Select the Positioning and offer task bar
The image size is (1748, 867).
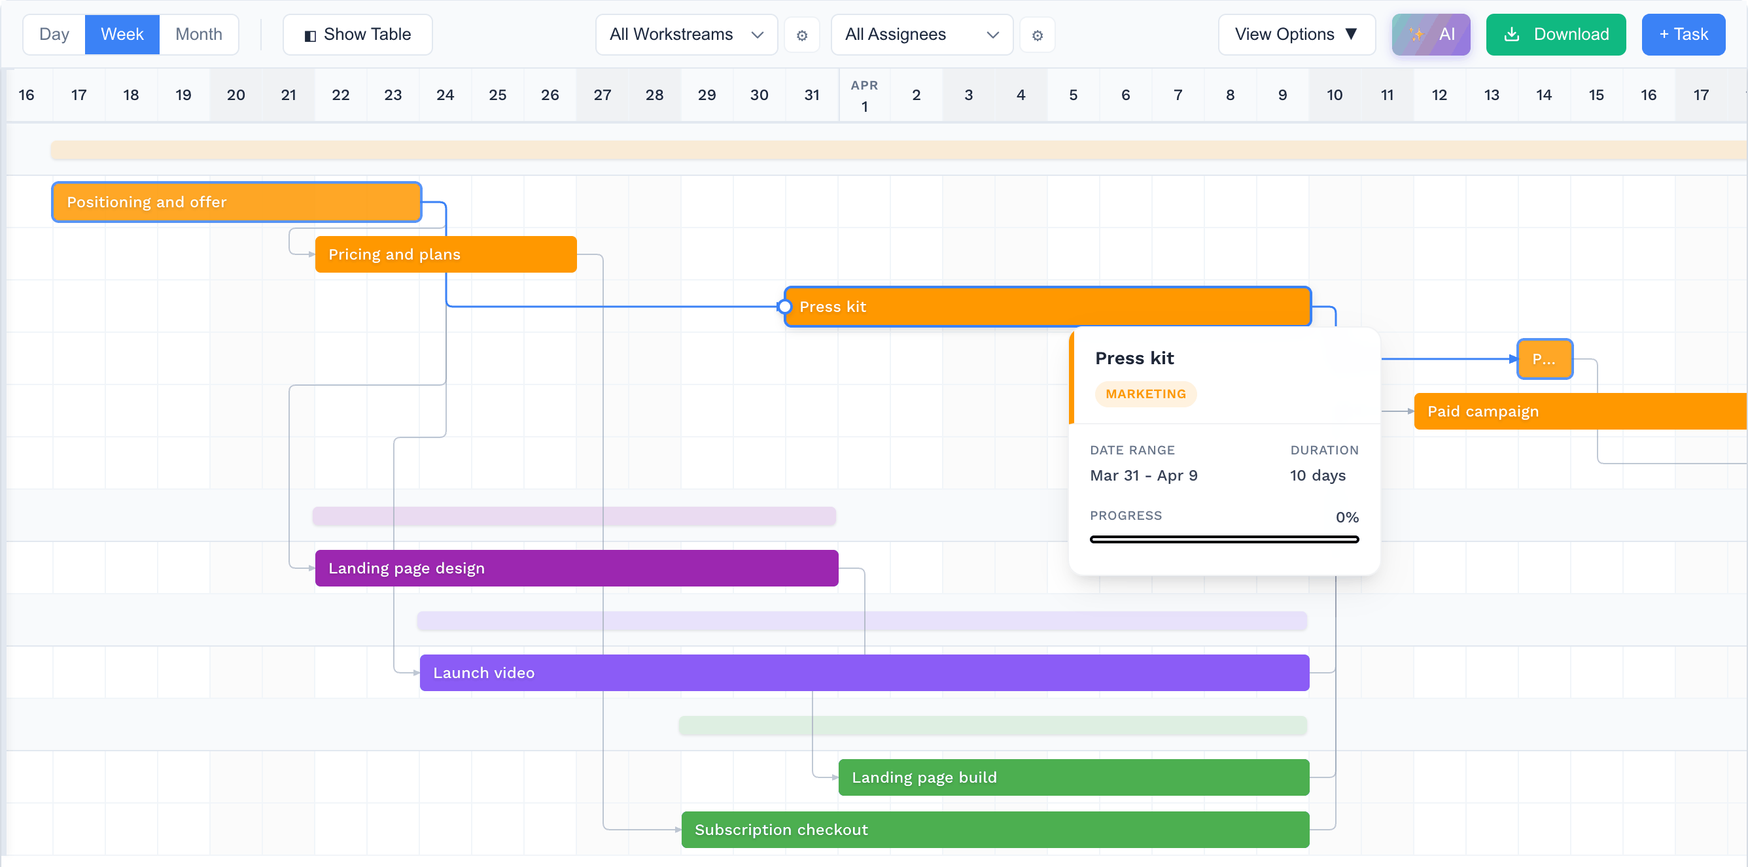pyautogui.click(x=237, y=202)
